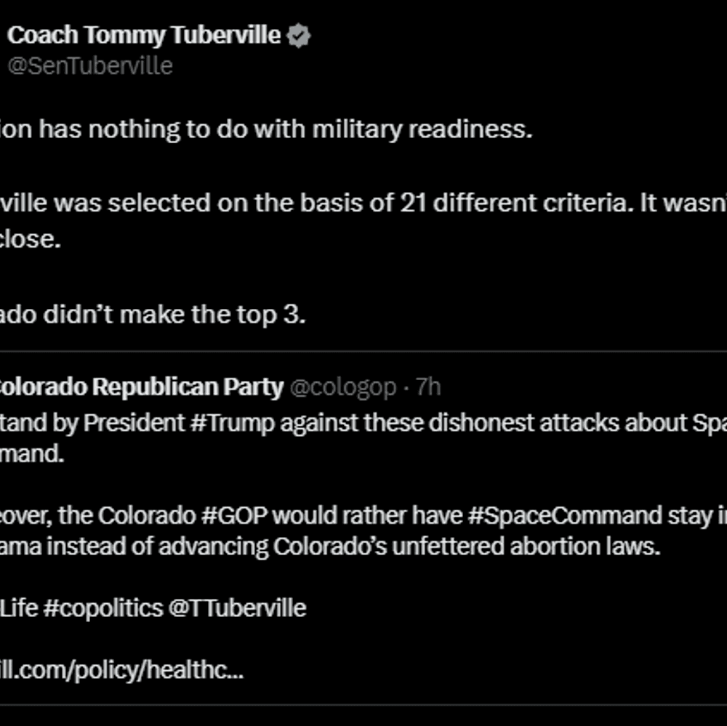Image resolution: width=727 pixels, height=726 pixels.
Task: Open the 7h timestamp of quoted tweet
Action: click(x=428, y=386)
